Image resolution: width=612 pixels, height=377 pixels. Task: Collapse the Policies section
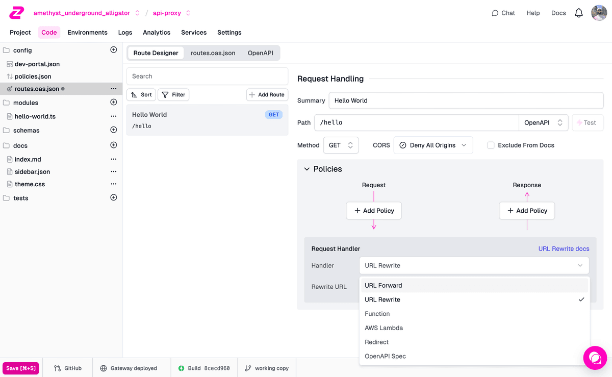click(x=307, y=169)
